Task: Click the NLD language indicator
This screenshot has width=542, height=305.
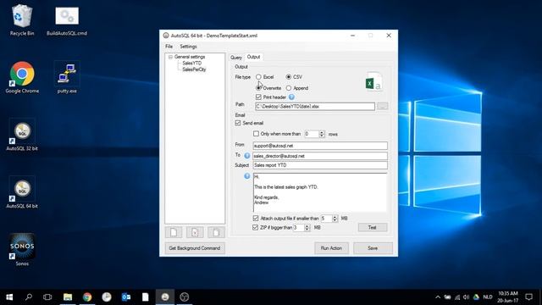Action: (x=488, y=297)
